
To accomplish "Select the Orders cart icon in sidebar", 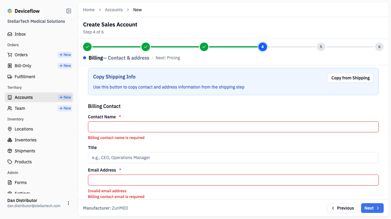I will point(9,55).
